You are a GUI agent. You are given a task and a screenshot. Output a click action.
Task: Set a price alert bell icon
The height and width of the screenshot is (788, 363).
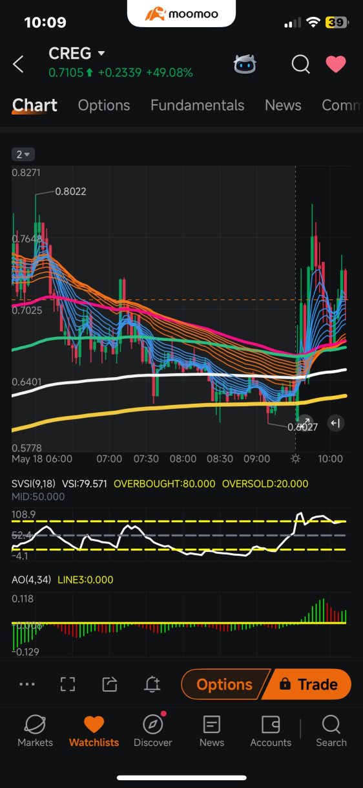click(152, 684)
